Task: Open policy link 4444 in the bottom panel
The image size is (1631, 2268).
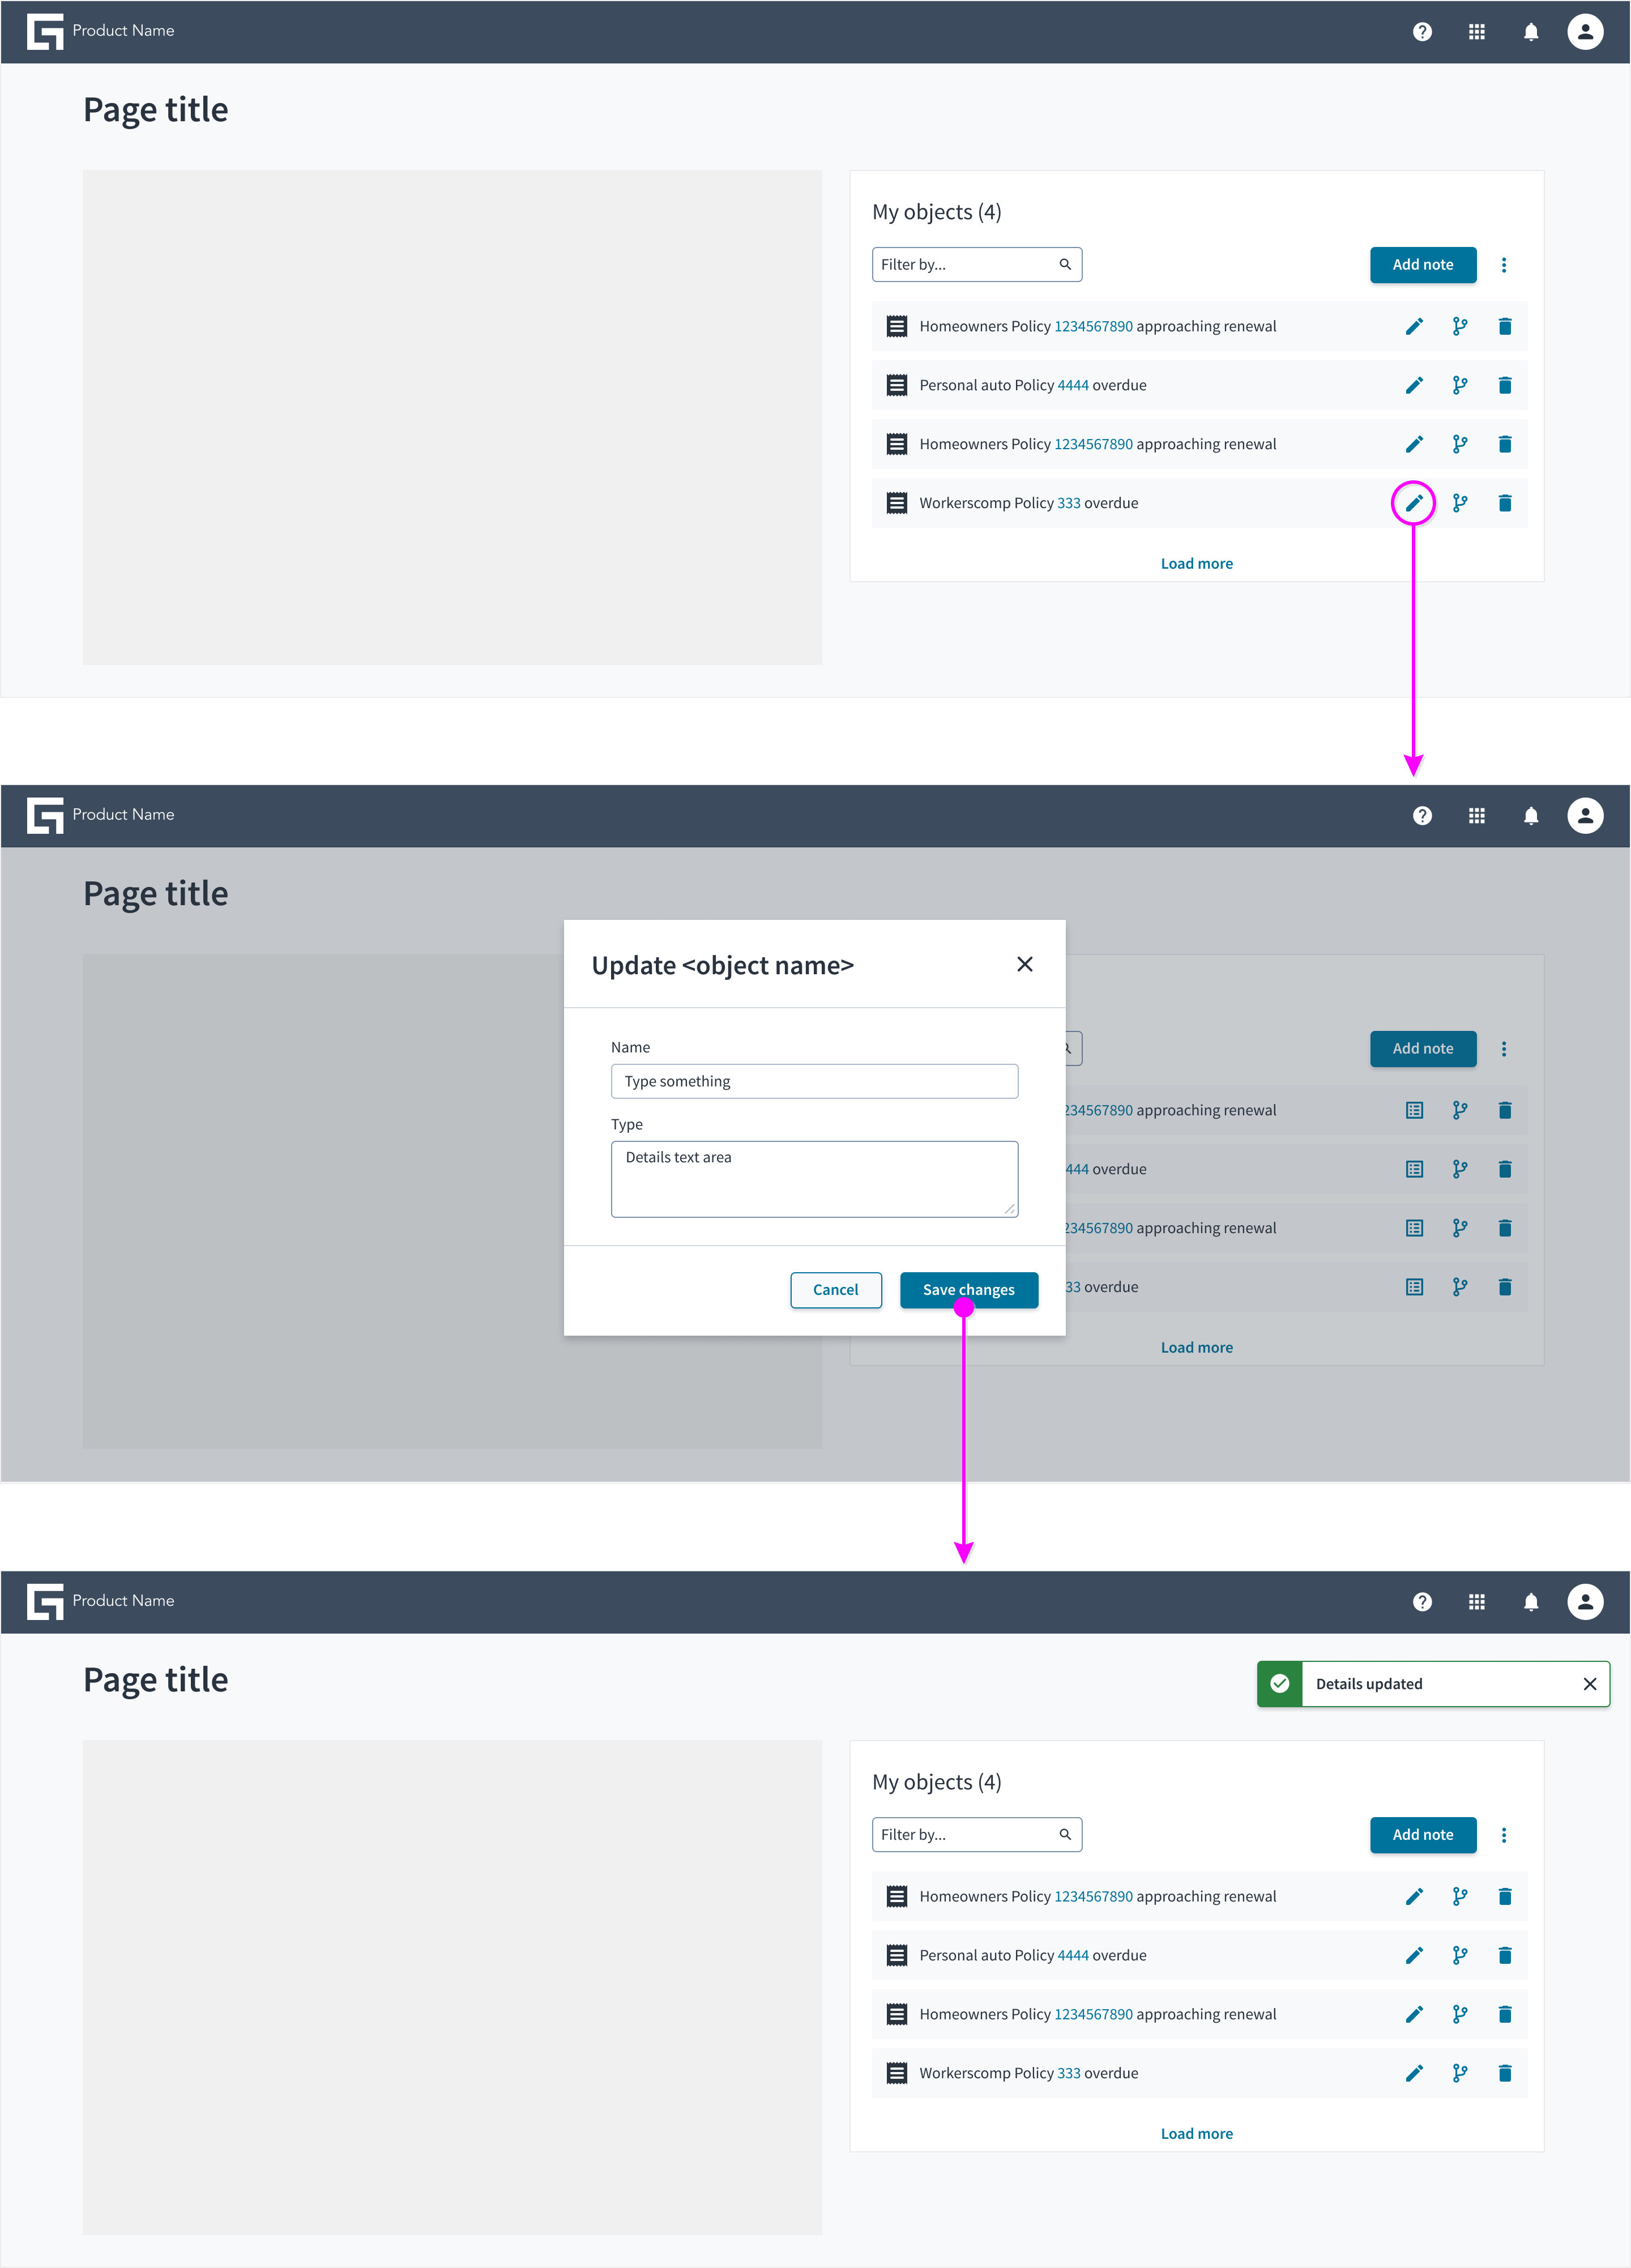Action: click(1072, 1955)
